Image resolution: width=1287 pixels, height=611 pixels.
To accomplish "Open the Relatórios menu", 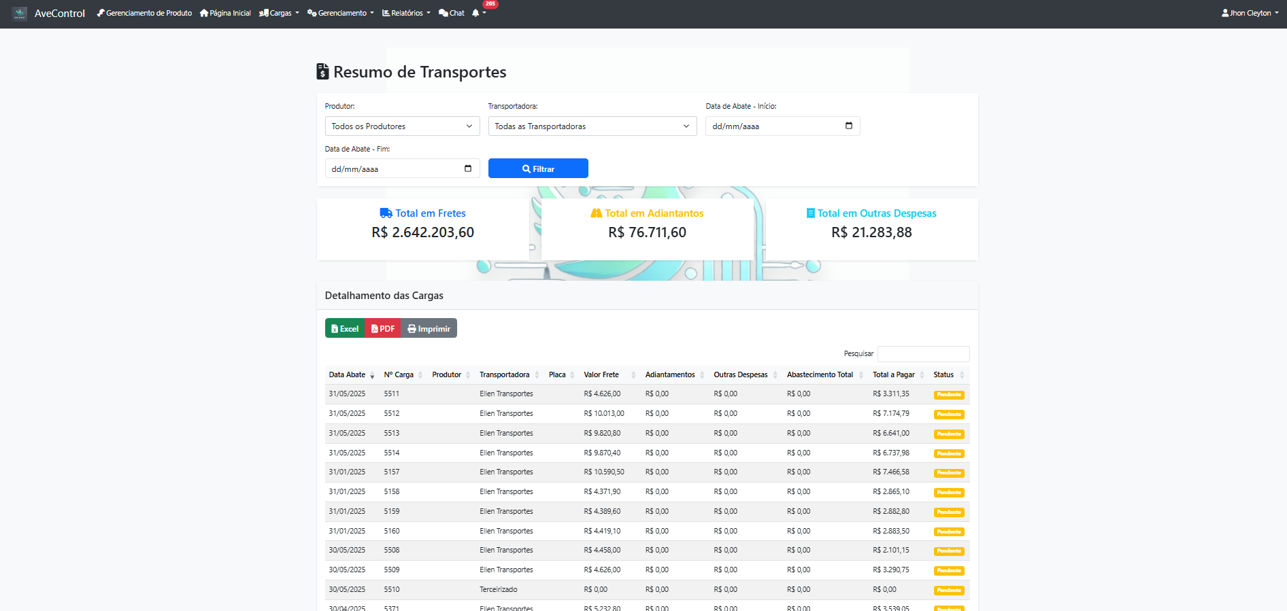I will pos(406,14).
